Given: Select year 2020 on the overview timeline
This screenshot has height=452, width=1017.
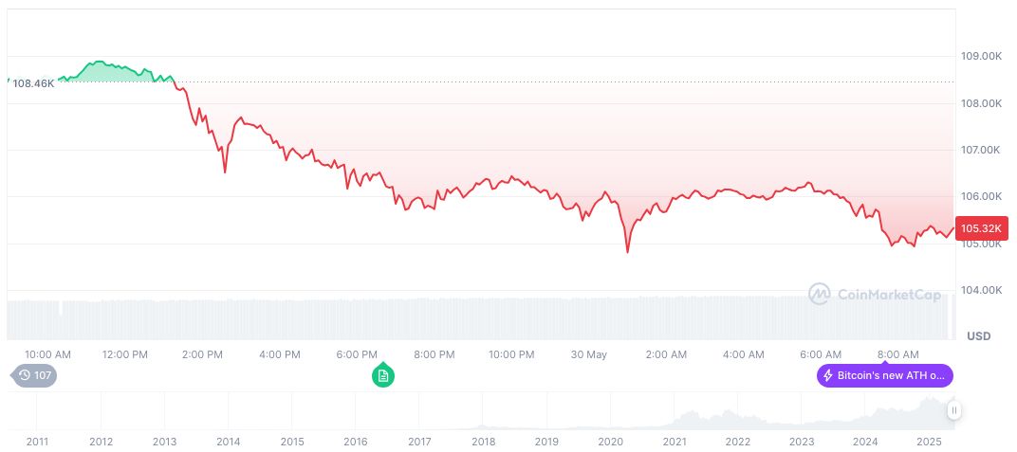Looking at the screenshot, I should (610, 442).
